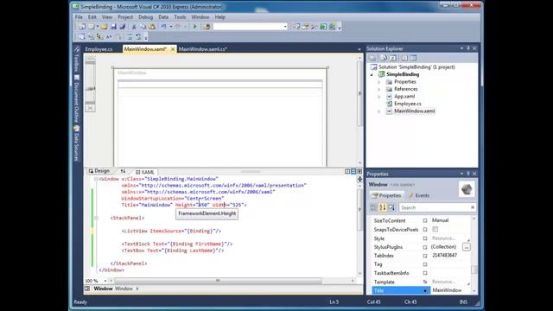Click the Title property value MainWindow
Viewport: 553px width, 311px height.
tap(447, 290)
